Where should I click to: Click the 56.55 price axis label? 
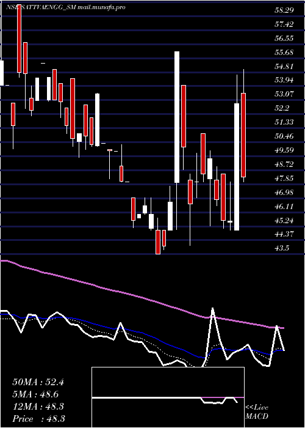click(x=284, y=38)
